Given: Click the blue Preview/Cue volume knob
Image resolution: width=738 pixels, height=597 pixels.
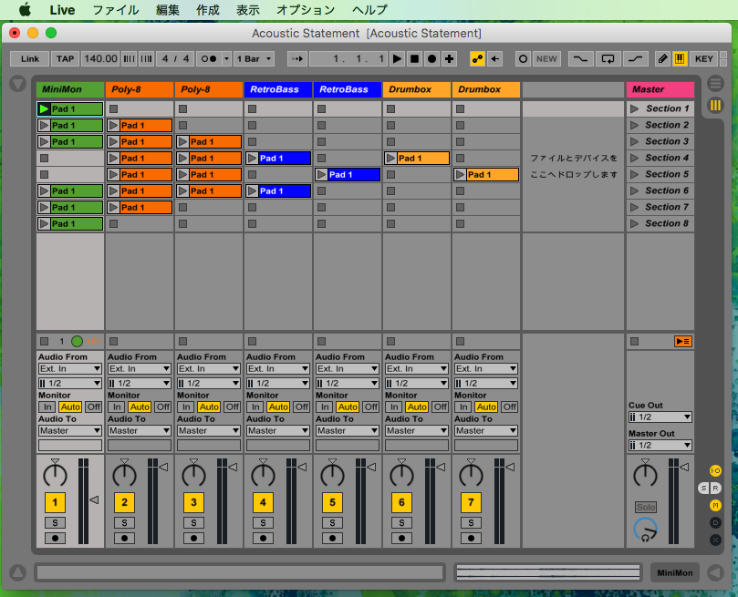Looking at the screenshot, I should 645,530.
